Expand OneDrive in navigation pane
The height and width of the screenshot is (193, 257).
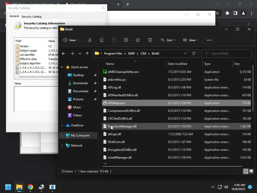[x=62, y=125]
